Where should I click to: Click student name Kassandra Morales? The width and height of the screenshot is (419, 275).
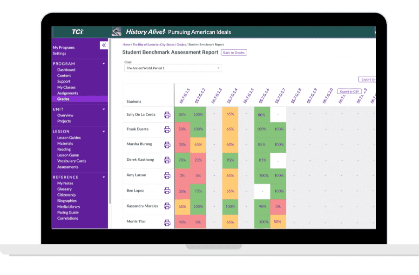(x=142, y=206)
